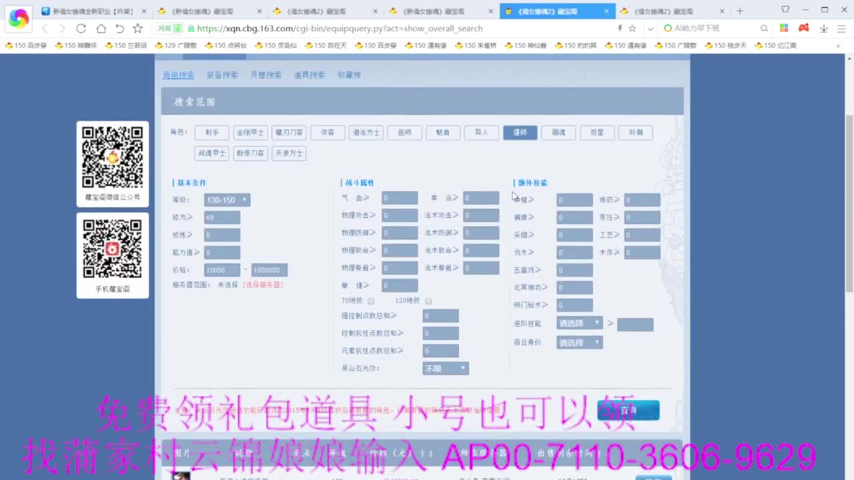Click the 法术攻击 value input field

[x=481, y=215]
